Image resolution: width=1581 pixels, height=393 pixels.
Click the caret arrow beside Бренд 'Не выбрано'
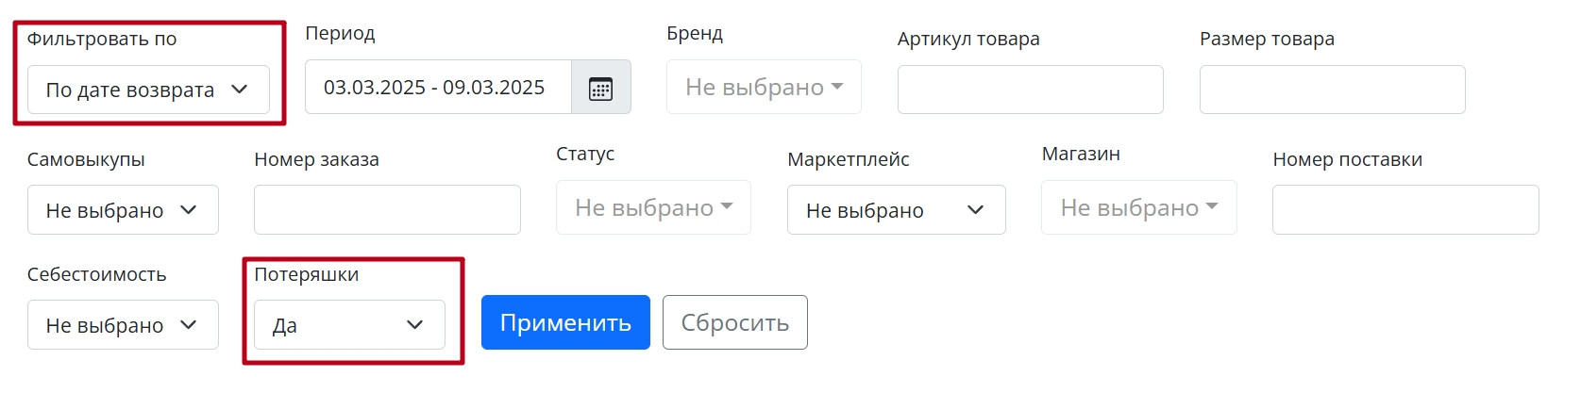click(837, 87)
